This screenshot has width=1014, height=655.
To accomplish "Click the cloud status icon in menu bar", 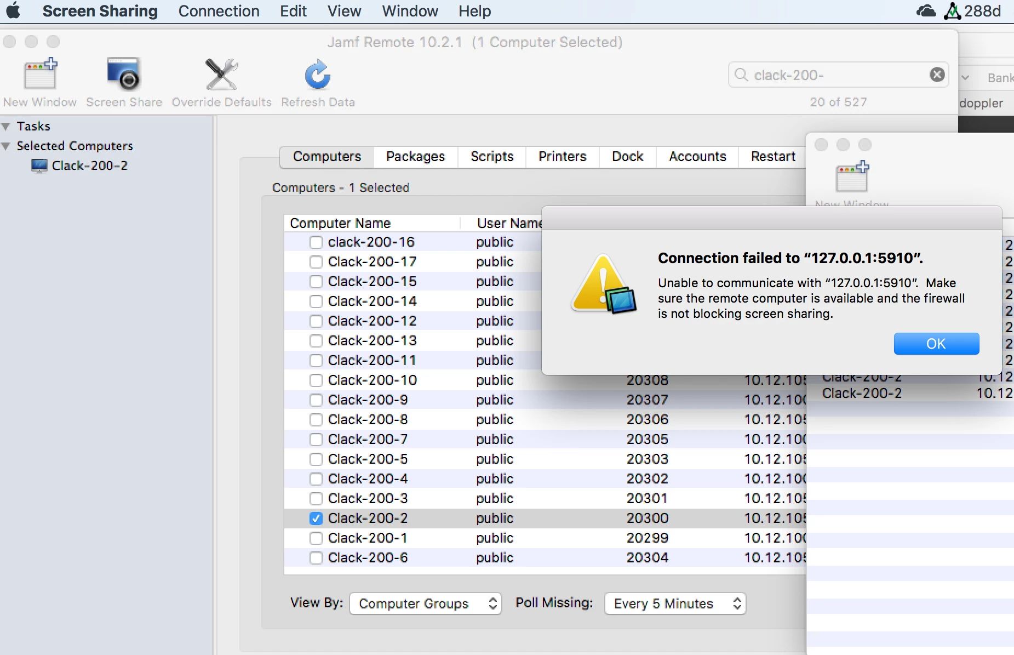I will pyautogui.click(x=926, y=11).
